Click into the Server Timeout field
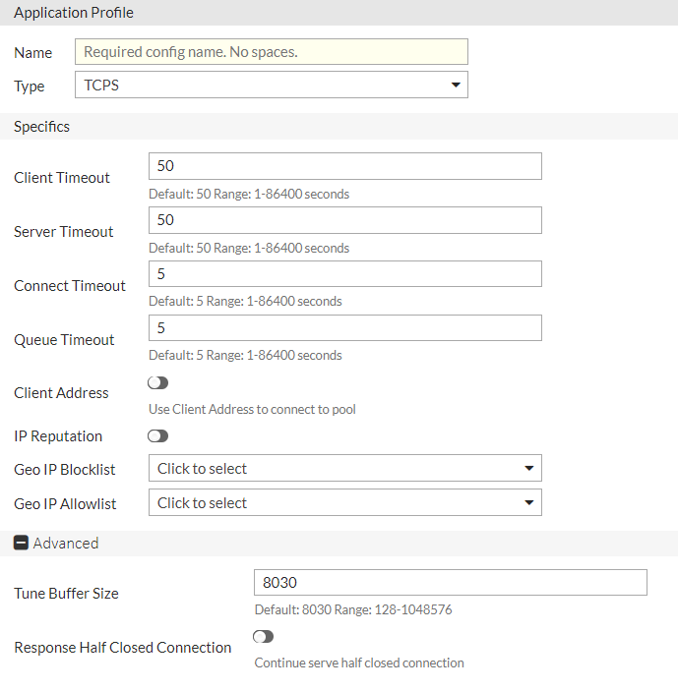678x691 pixels. pyautogui.click(x=344, y=220)
